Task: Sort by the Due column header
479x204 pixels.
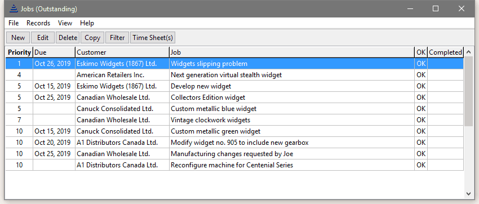Action: [x=54, y=52]
